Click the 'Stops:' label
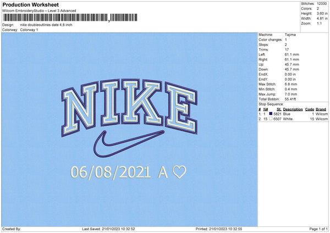 click(263, 45)
